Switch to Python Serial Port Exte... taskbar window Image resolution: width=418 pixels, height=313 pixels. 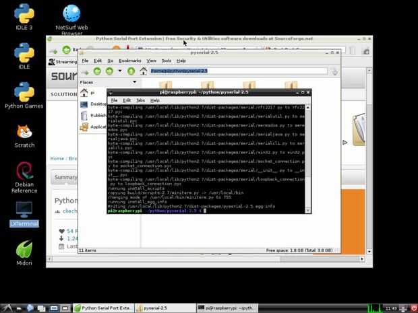click(103, 308)
